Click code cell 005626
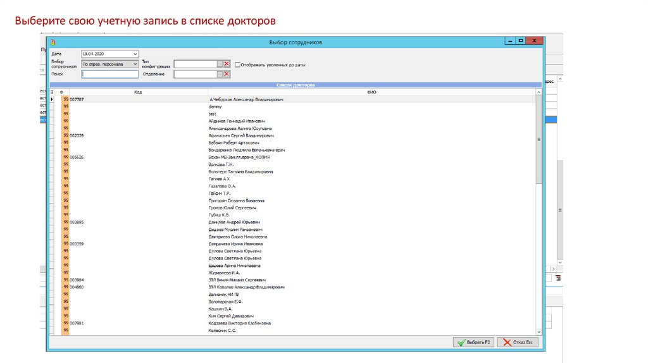Image resolution: width=648 pixels, height=363 pixels. pyautogui.click(x=77, y=157)
